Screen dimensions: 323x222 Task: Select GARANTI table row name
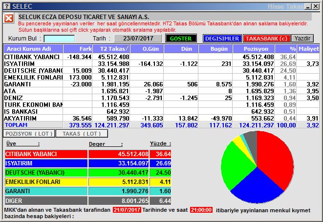click(18, 84)
